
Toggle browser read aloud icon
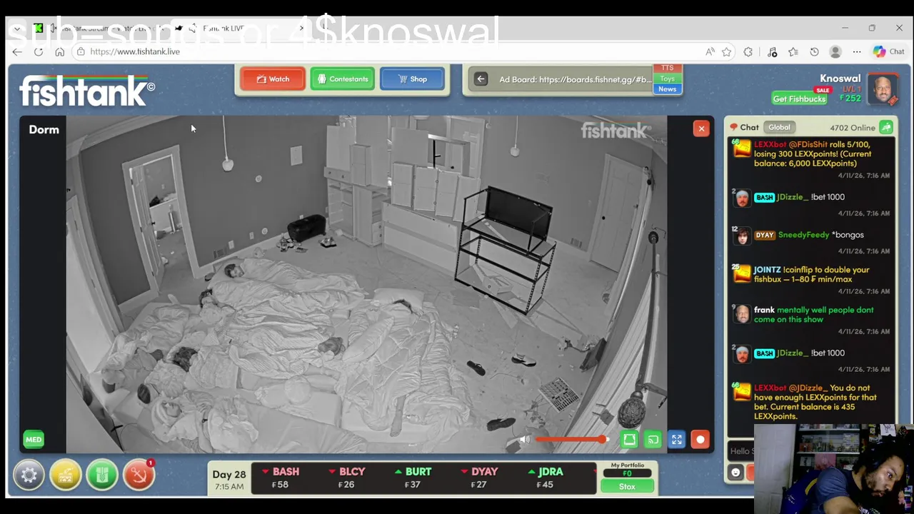click(x=710, y=51)
